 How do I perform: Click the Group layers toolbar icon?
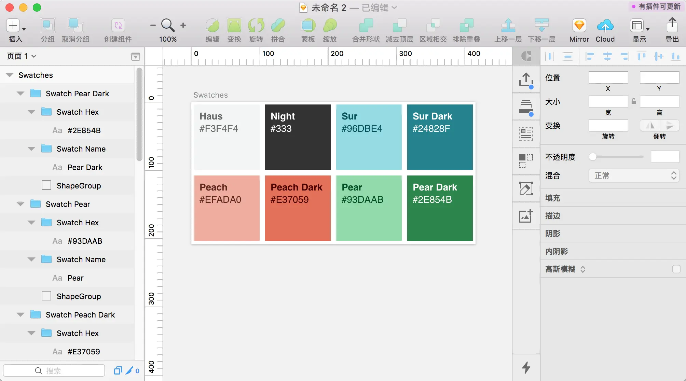(x=47, y=26)
